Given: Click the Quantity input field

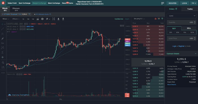Looking at the screenshot, I should (182, 22).
